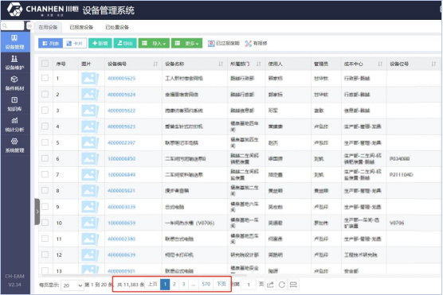Sort by 成本中心 column arrows
The image size is (443, 295).
380,64
